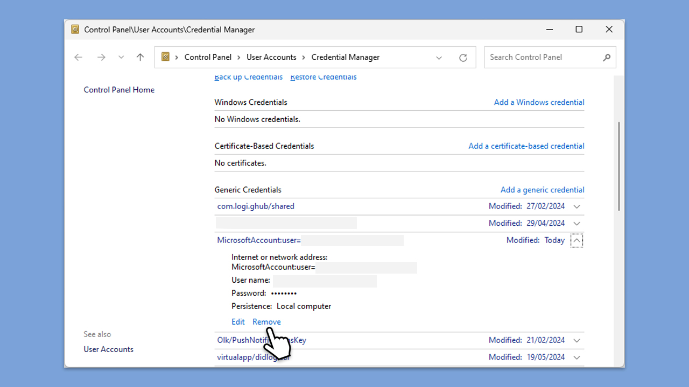Click Add a certificate-based credential

526,146
